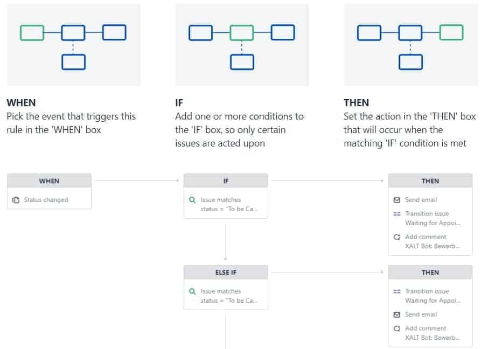Select the IF box header

click(x=226, y=181)
